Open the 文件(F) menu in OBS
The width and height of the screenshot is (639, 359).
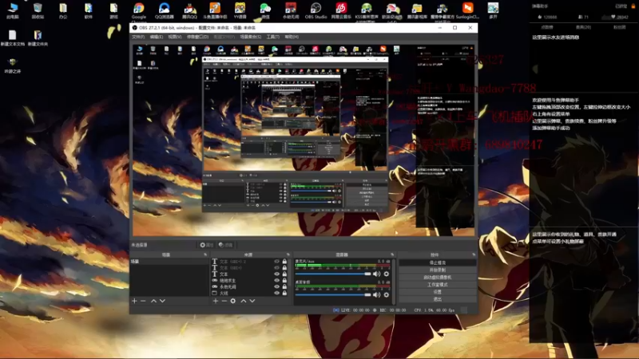point(137,37)
